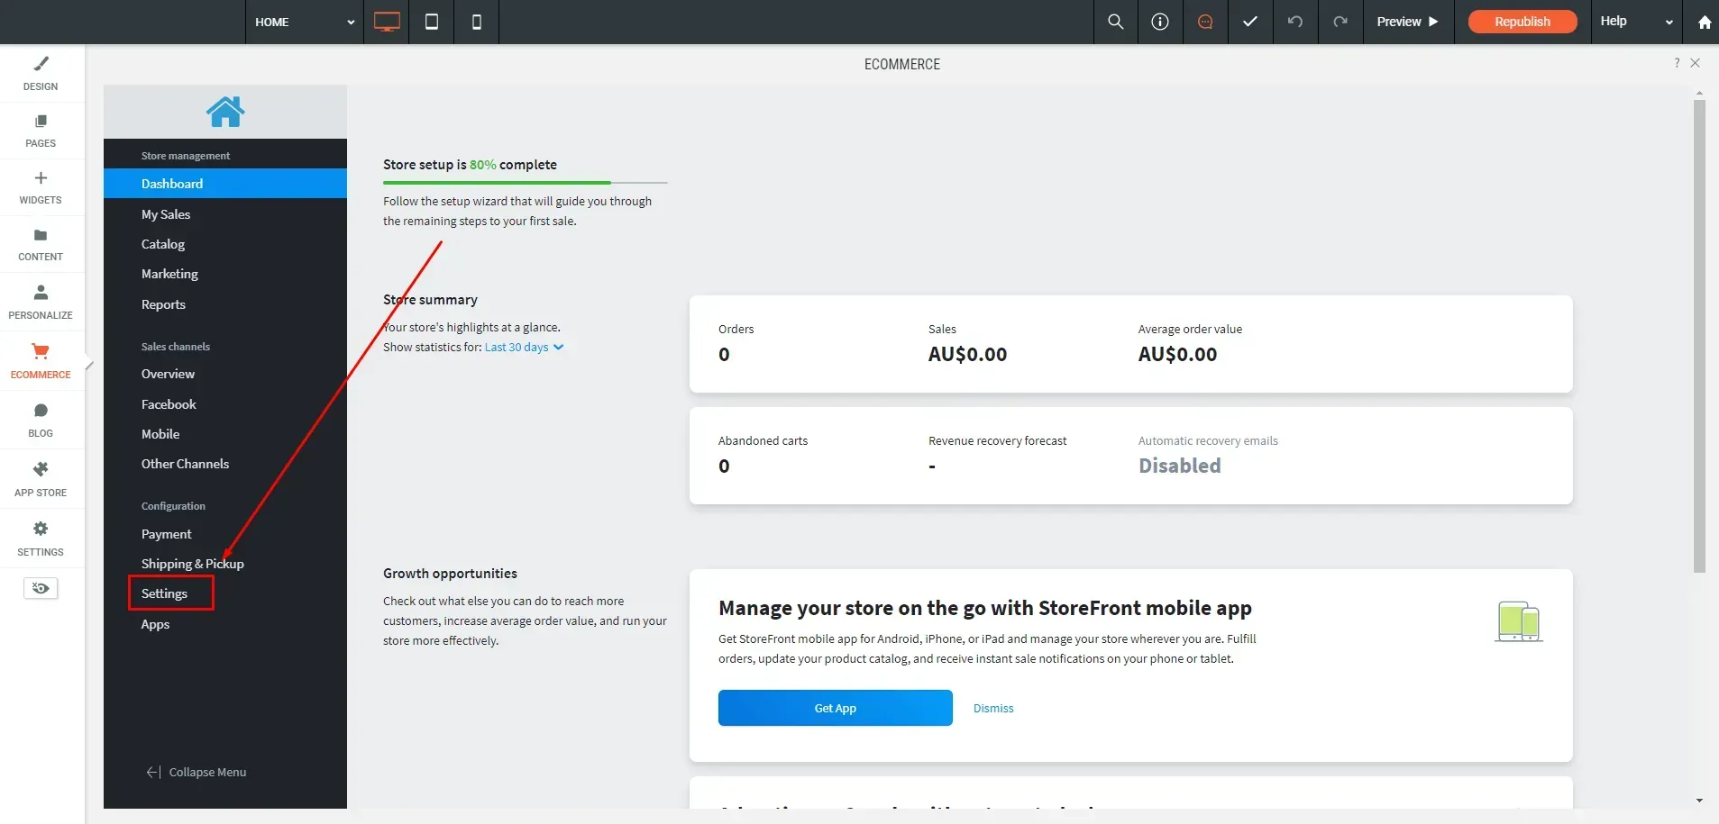
Task: Open Other Channels
Action: pos(185,464)
